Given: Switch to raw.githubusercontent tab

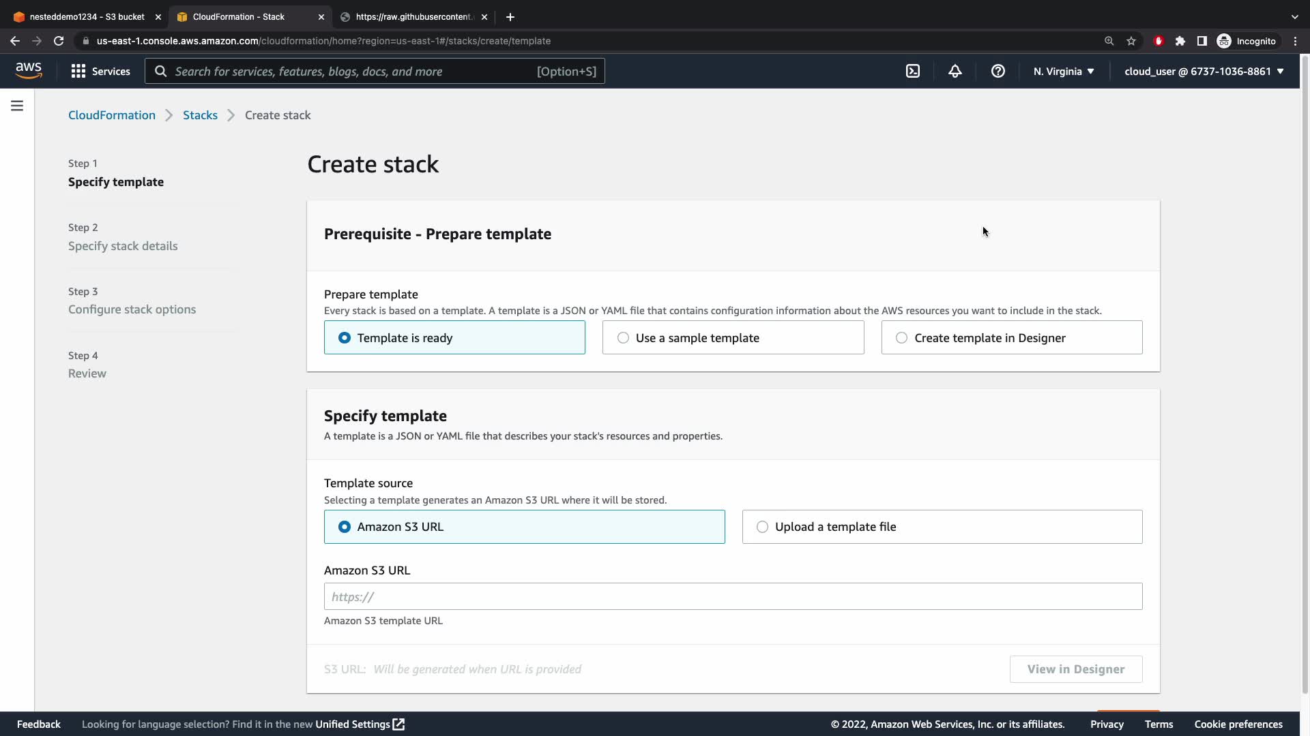Looking at the screenshot, I should click(x=413, y=16).
